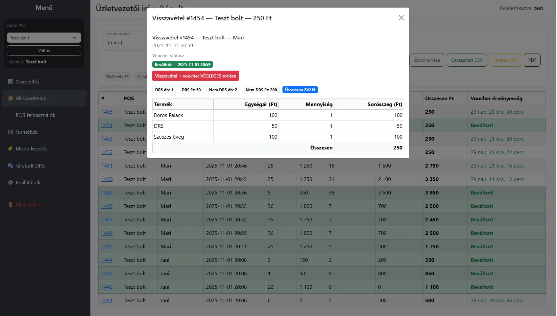
Task: Open the Beállítások menu item
Action: pos(28,182)
